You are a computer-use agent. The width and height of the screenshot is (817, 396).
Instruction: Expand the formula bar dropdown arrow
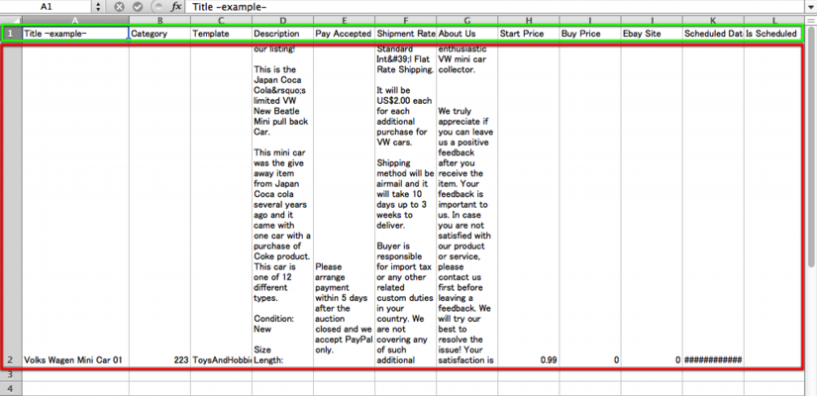click(x=810, y=6)
